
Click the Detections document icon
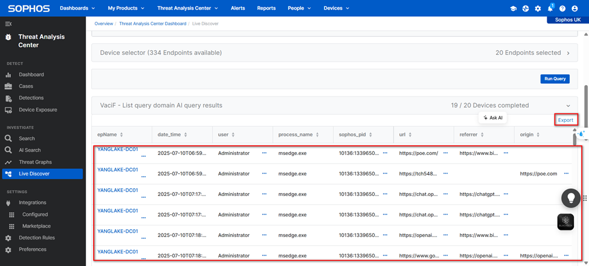click(8, 98)
